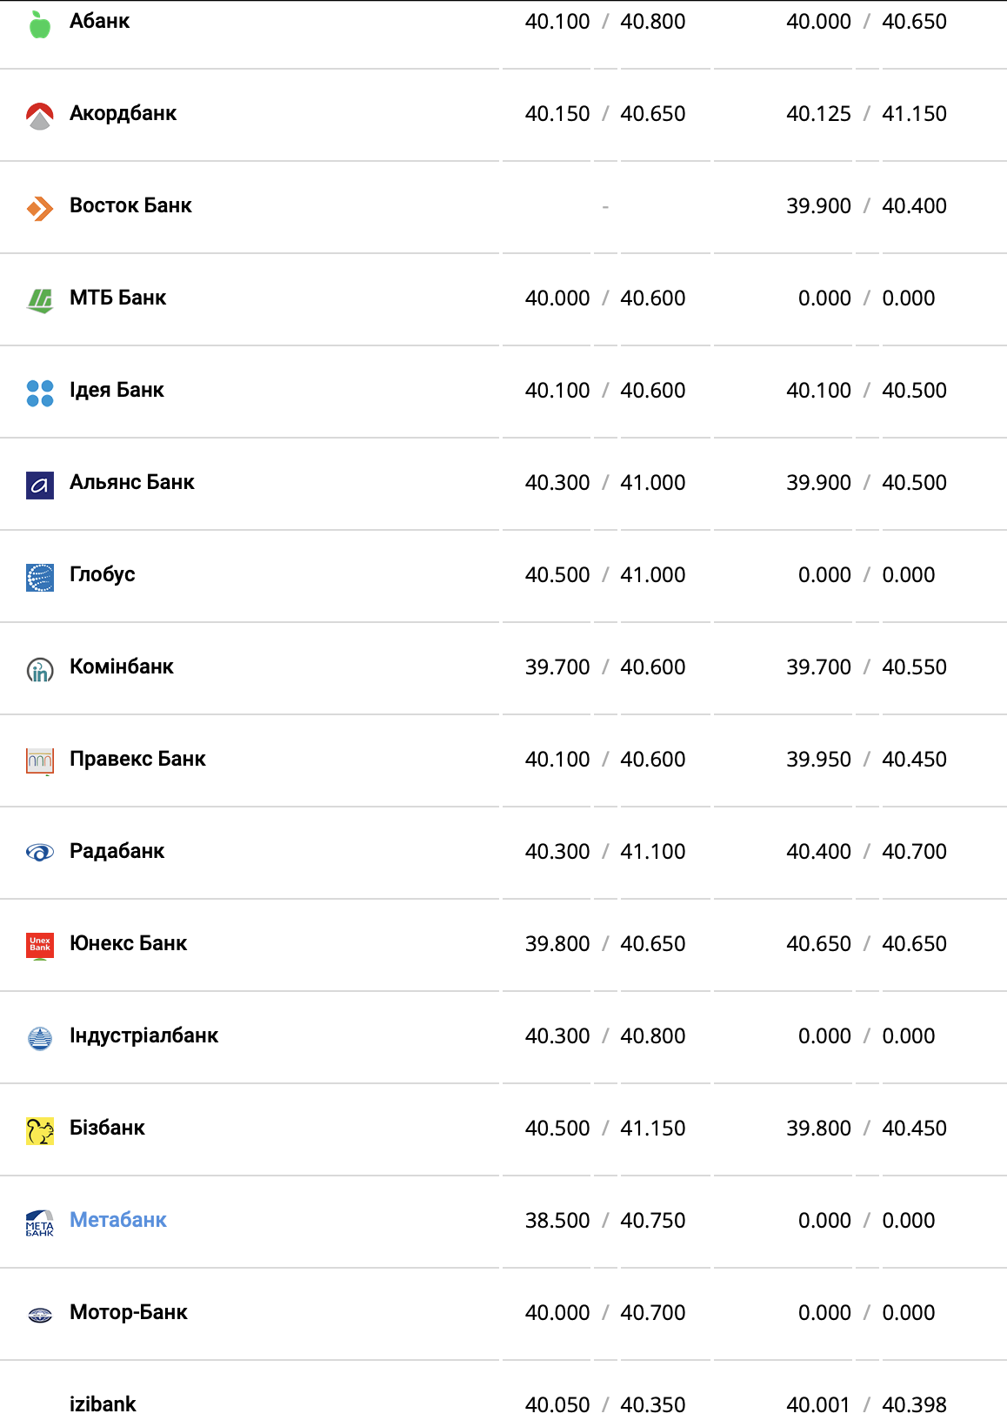This screenshot has height=1427, width=1007.
Task: Click the Глобус bank globe icon
Action: [40, 577]
